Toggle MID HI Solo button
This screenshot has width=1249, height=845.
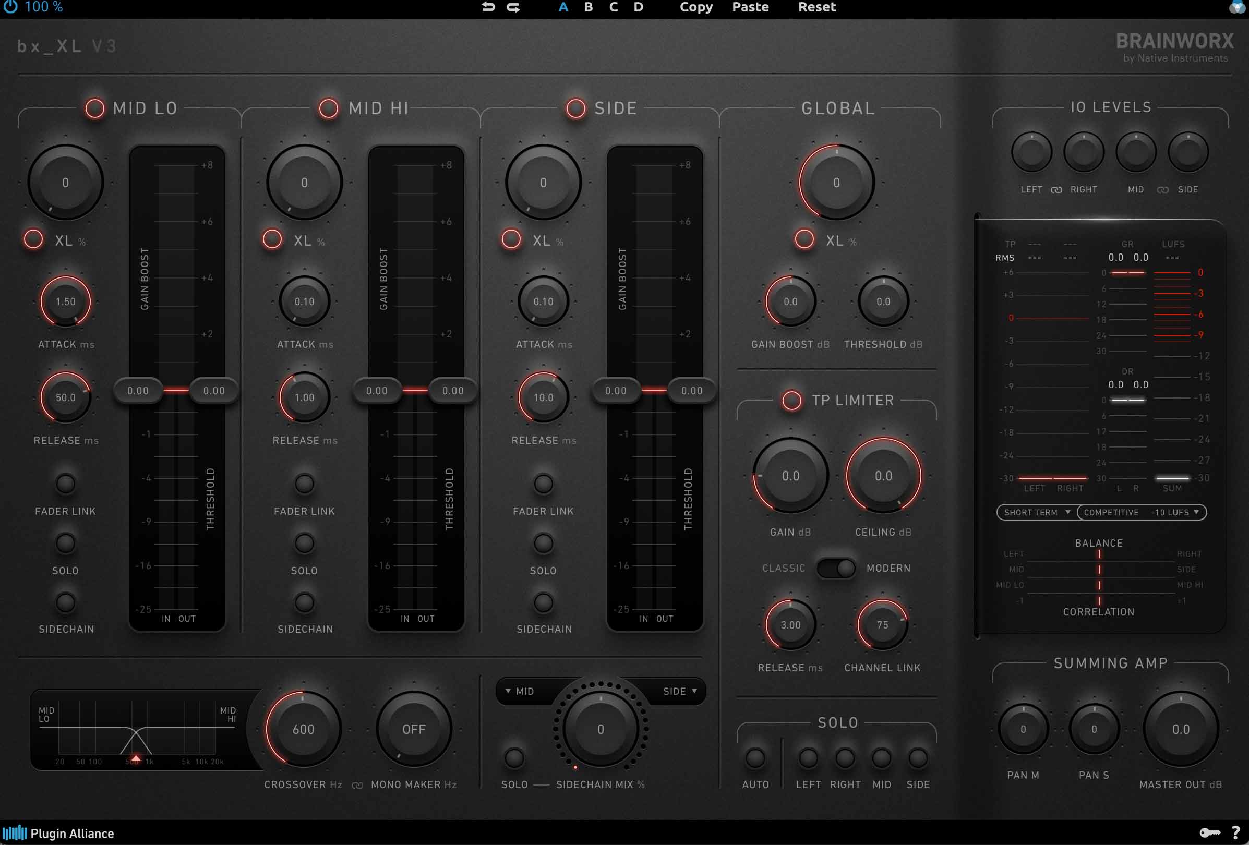click(304, 543)
